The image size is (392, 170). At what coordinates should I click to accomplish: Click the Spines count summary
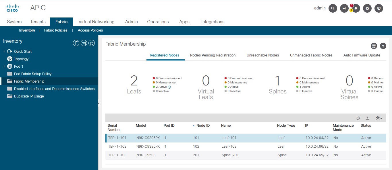tap(278, 85)
